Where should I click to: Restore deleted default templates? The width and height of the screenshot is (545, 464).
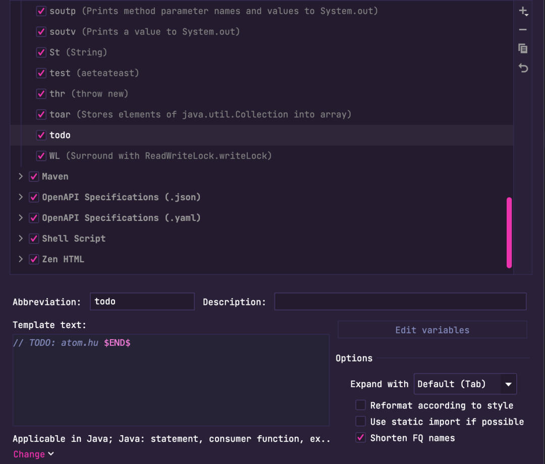coord(523,67)
